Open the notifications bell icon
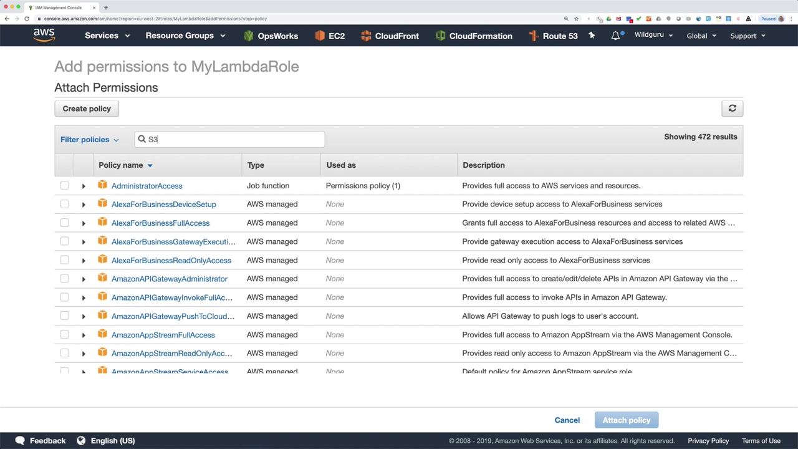The width and height of the screenshot is (798, 449). [615, 36]
